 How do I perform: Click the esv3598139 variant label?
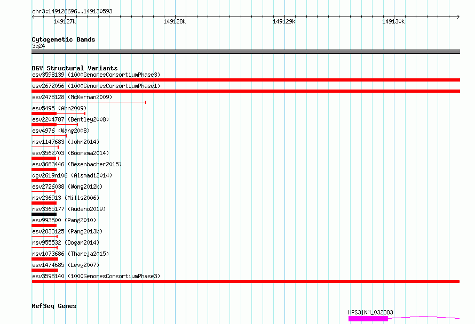pyautogui.click(x=96, y=75)
